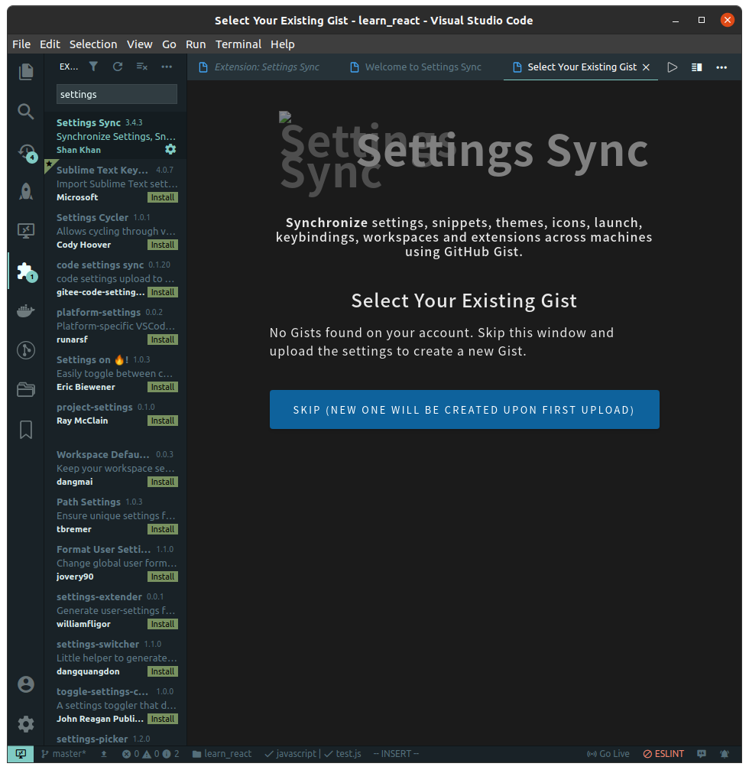The height and width of the screenshot is (770, 749).
Task: Open the Git graph circle icon
Action: (x=25, y=350)
